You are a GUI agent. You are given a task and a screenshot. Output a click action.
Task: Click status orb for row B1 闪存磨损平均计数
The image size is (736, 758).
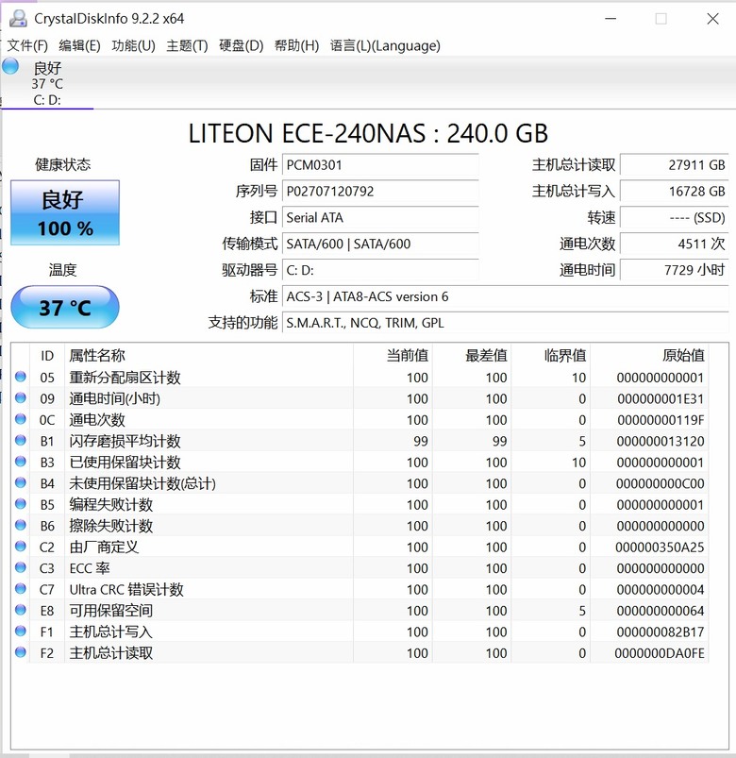click(21, 441)
